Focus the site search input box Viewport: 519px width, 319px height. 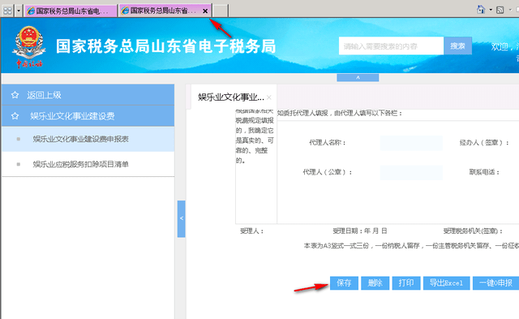point(391,45)
